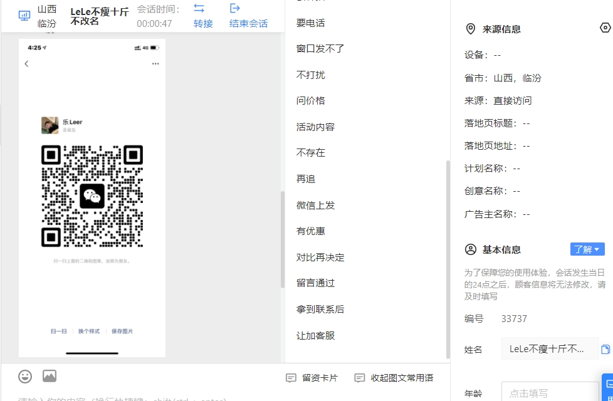Click 换个样式 in the phone screenshot
Screen dimensions: 613x401
coord(89,331)
